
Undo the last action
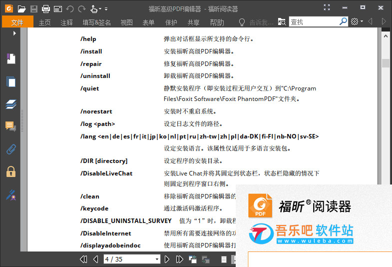[x=70, y=9]
